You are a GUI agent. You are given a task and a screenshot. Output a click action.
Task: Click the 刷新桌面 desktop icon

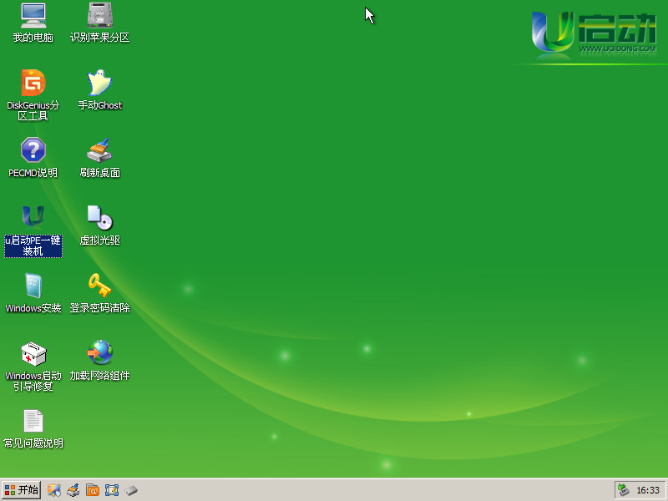click(x=100, y=151)
